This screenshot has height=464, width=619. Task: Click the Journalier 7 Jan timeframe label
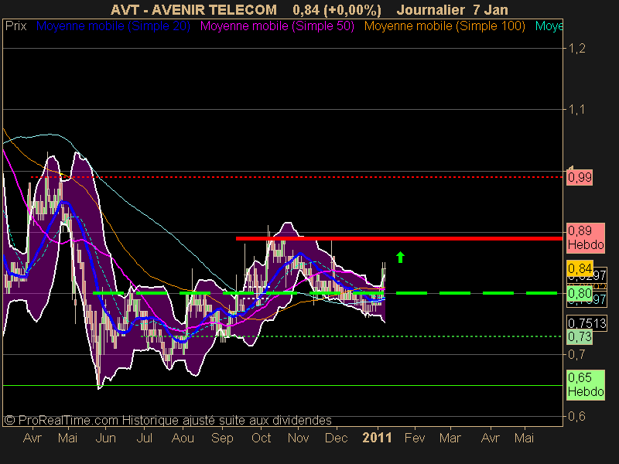click(452, 9)
